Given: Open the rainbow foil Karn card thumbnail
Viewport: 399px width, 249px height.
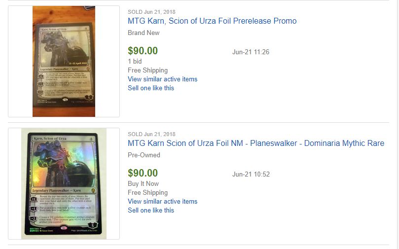Looking at the screenshot, I should coord(64,183).
